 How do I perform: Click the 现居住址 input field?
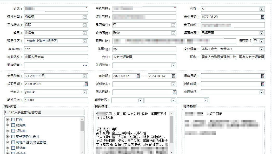point(174,41)
